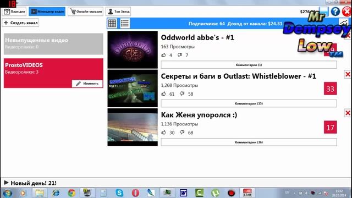The height and width of the screenshot is (198, 352).
Task: Open Skype from the taskbar
Action: [119, 193]
